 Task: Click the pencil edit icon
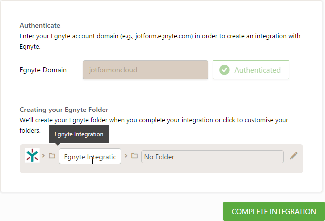click(294, 156)
